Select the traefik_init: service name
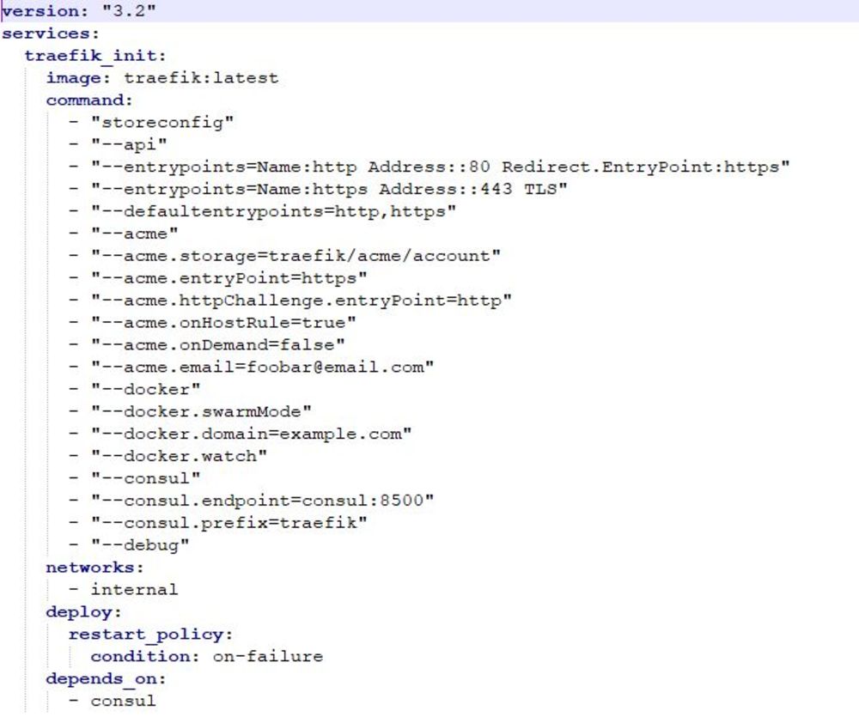The width and height of the screenshot is (859, 717). click(94, 56)
